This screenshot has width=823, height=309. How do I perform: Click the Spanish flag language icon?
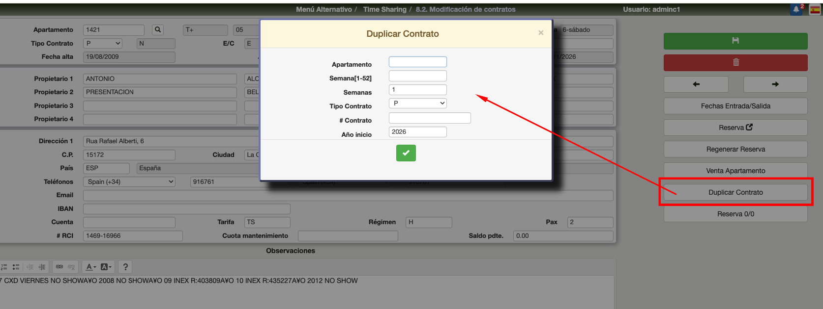click(815, 9)
